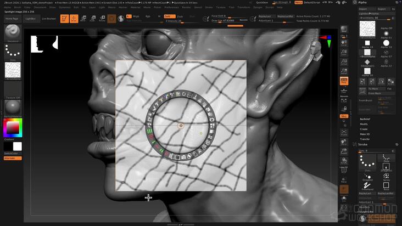Expand the Transfer section
Viewport: 402px width, 226px height.
tap(365, 139)
